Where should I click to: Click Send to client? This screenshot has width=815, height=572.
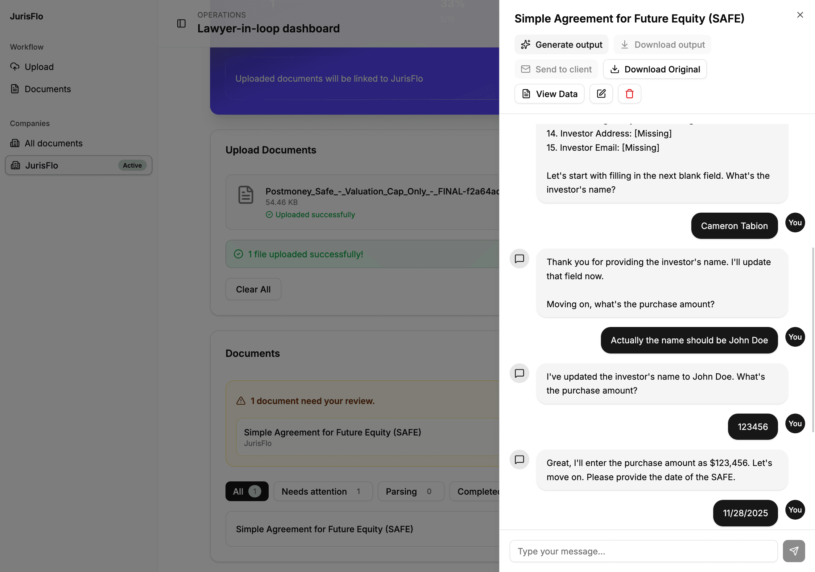[556, 69]
